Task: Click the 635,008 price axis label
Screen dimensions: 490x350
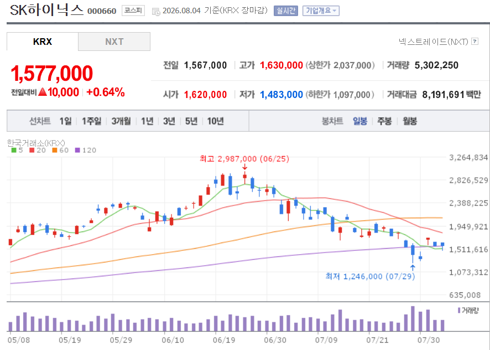Action: click(465, 295)
